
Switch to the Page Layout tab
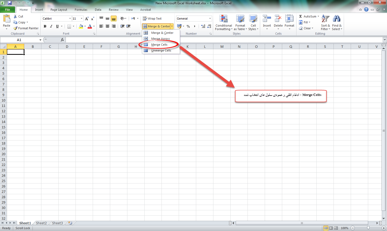click(x=59, y=10)
